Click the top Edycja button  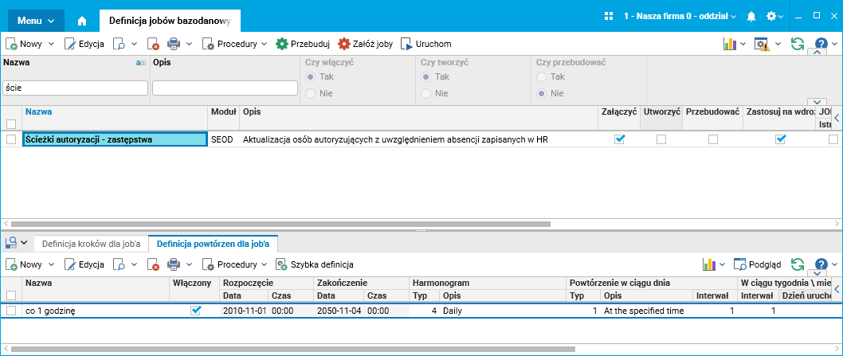tap(84, 44)
